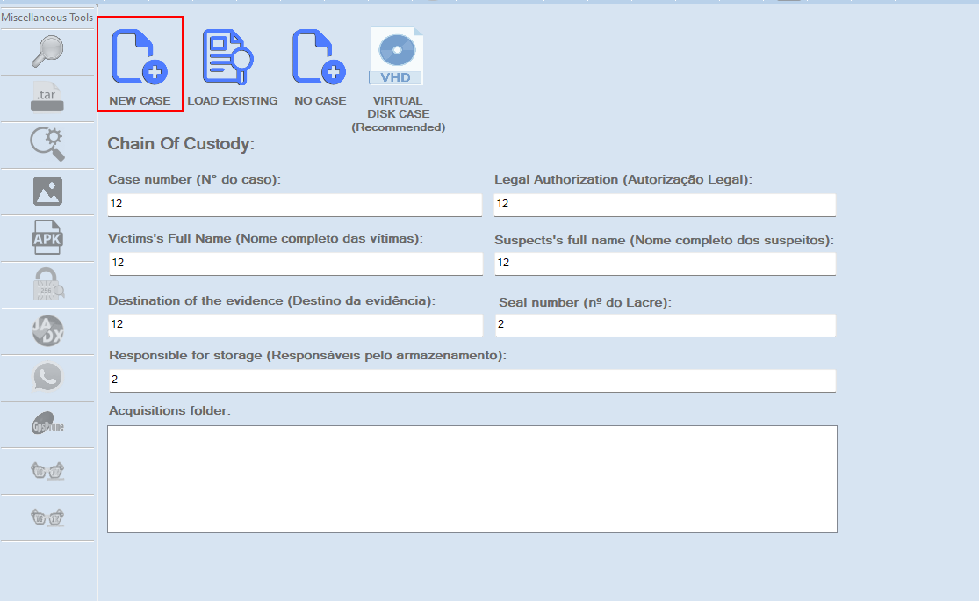Open the padlock 256 hash tool
This screenshot has height=601, width=979.
(47, 285)
